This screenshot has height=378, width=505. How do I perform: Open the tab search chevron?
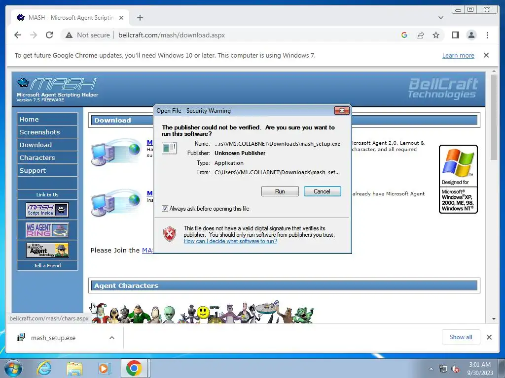441,18
